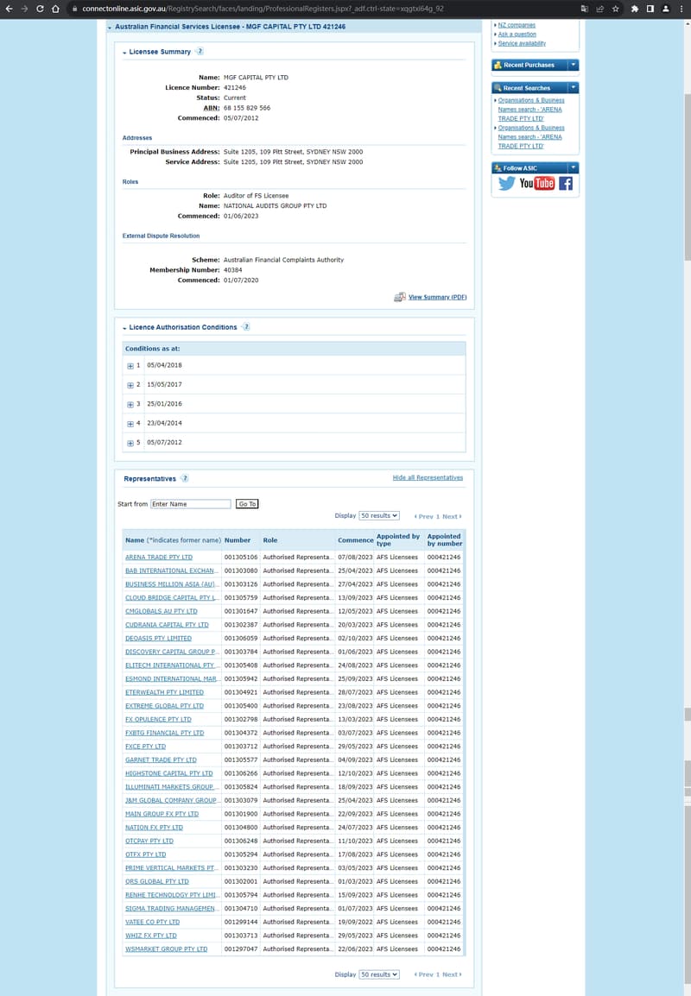Image resolution: width=691 pixels, height=996 pixels.
Task: Open help icon beside Representatives
Action: [x=184, y=478]
